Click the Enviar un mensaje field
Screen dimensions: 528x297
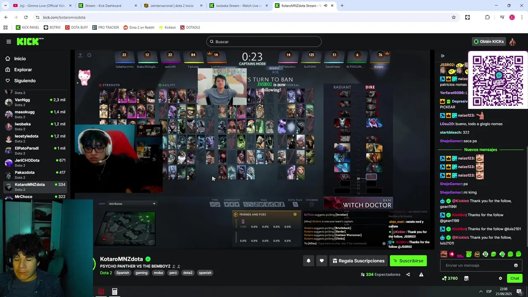481,265
